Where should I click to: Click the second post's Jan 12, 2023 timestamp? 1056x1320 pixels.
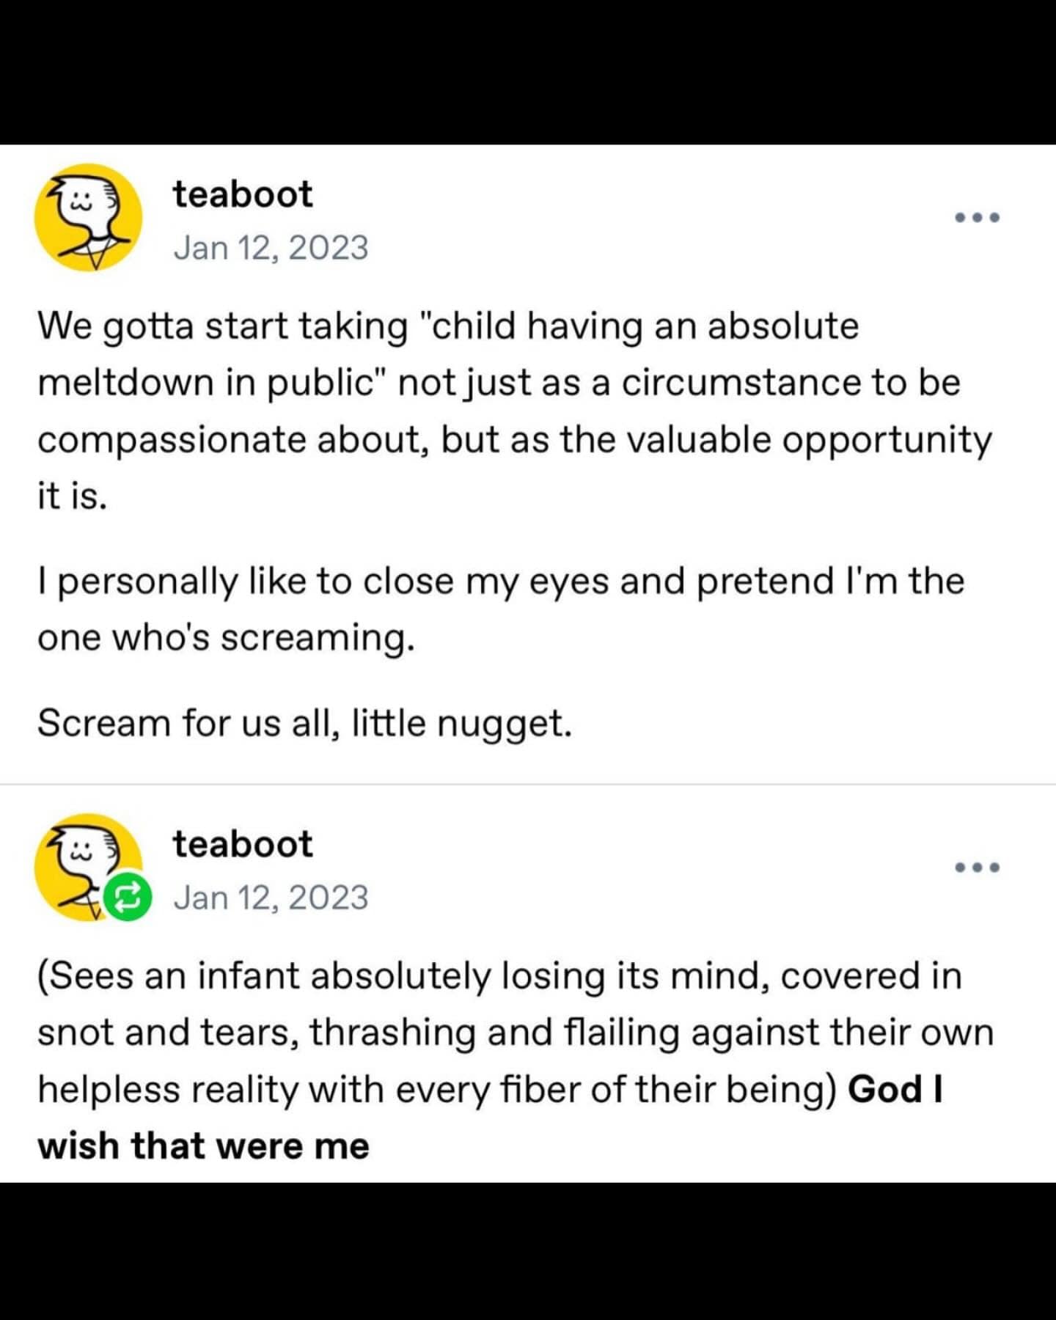click(271, 898)
